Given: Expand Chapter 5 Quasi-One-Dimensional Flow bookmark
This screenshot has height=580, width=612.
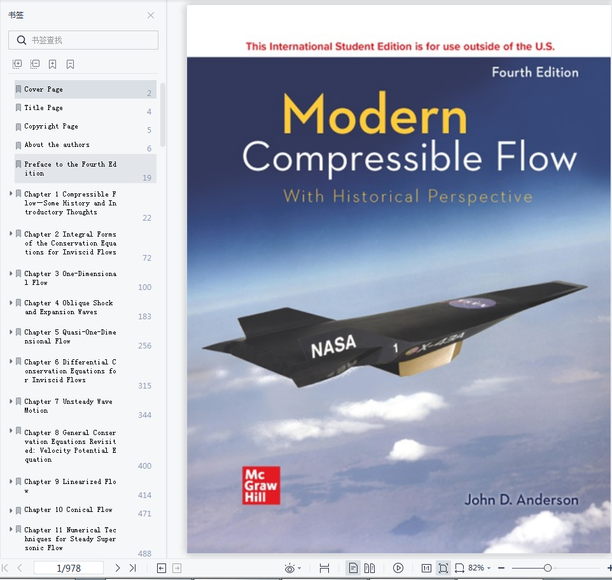Looking at the screenshot, I should tap(11, 332).
